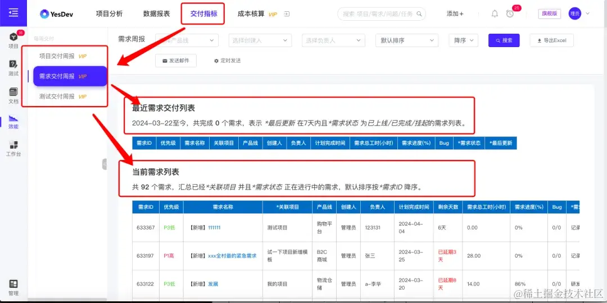Viewport: 607px width, 303px height.
Task: Switch to the 交付指标 tab
Action: tap(203, 14)
